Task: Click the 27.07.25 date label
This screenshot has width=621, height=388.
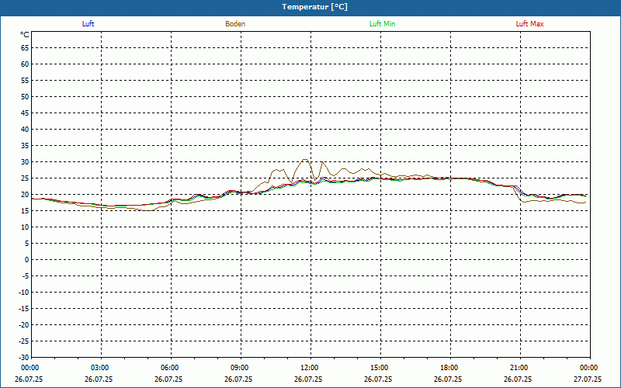Action: pyautogui.click(x=588, y=379)
